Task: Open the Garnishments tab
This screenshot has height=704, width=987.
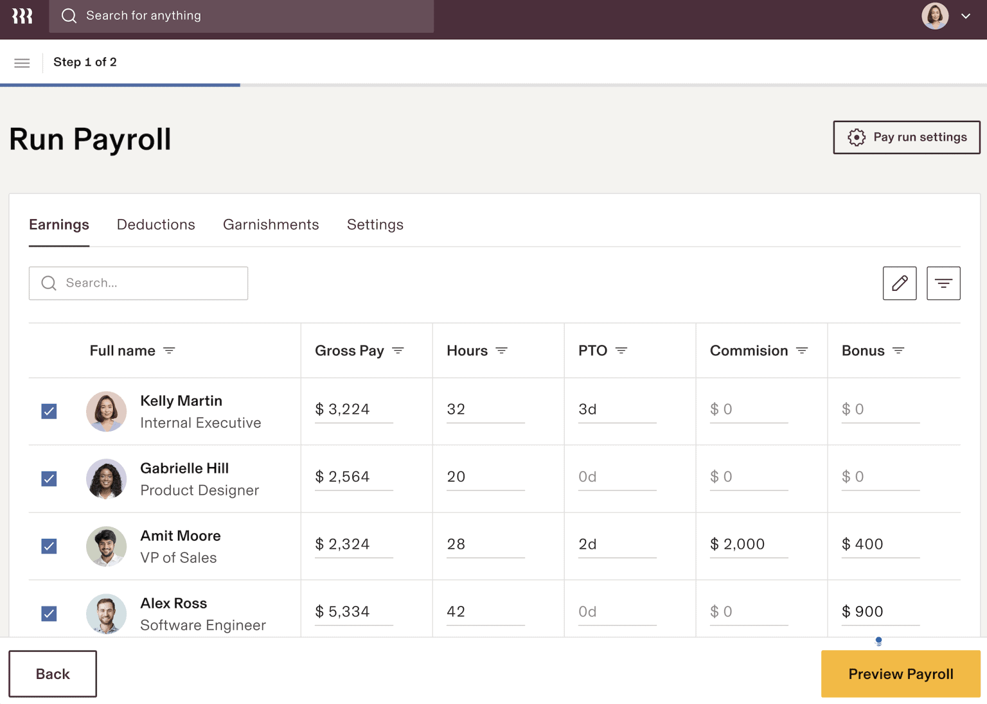Action: point(271,224)
